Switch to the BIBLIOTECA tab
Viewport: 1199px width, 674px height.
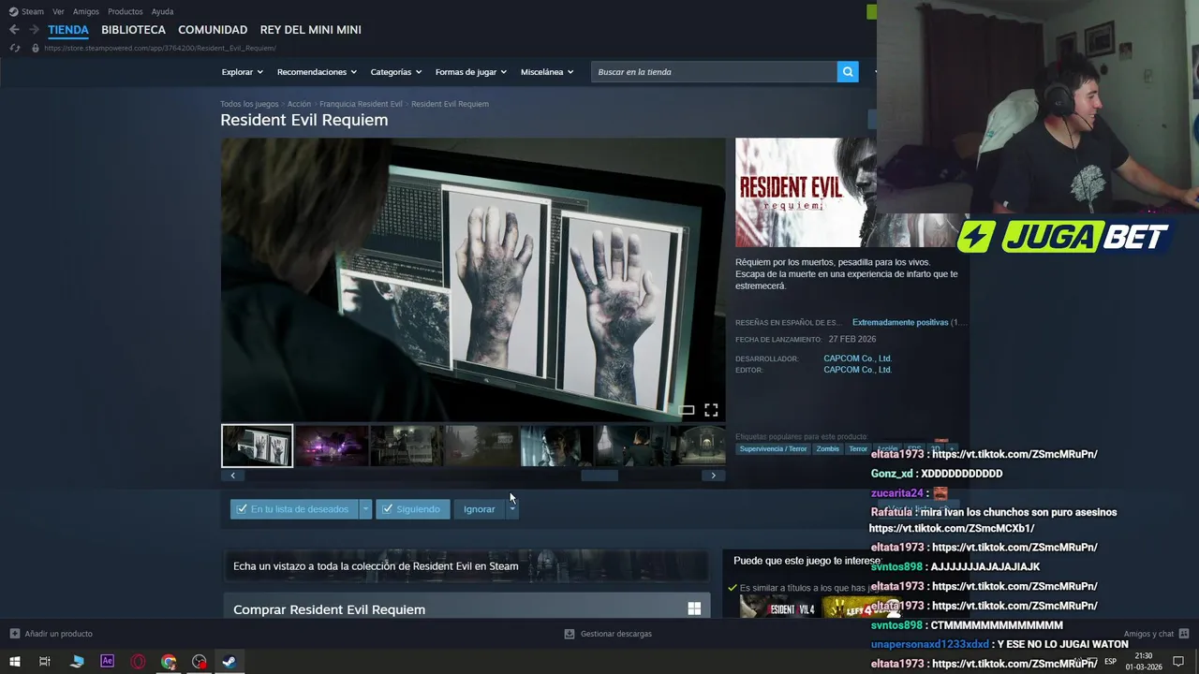tap(133, 30)
